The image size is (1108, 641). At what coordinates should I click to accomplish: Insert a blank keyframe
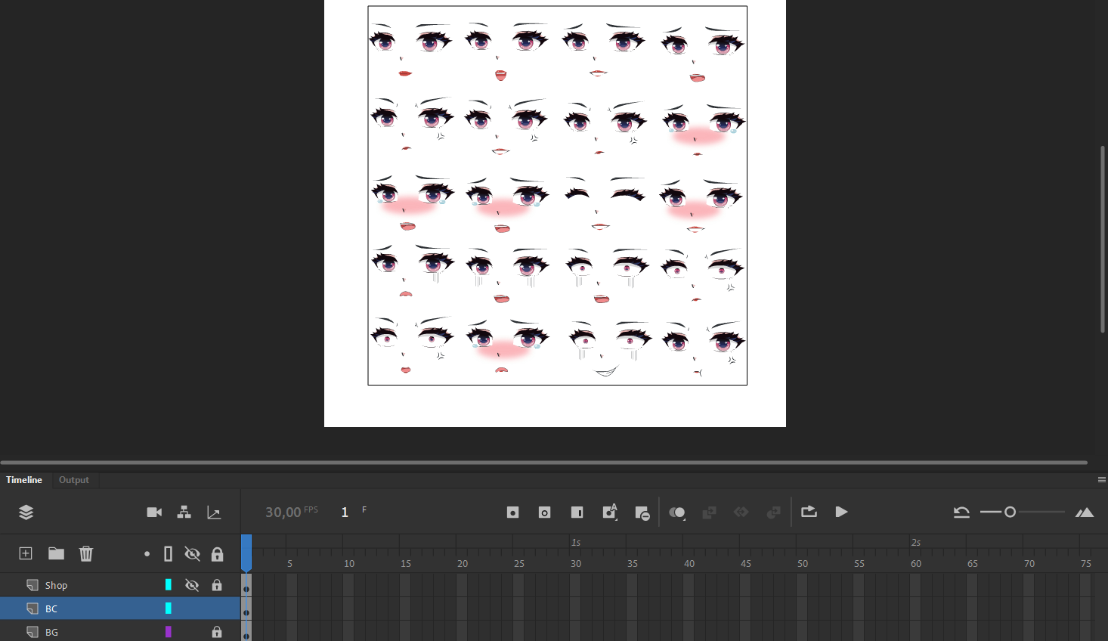(x=544, y=512)
